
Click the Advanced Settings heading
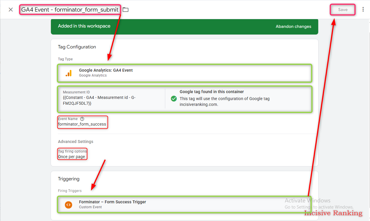76,142
